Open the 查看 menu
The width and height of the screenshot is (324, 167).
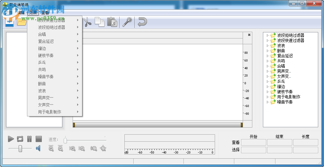[45, 13]
